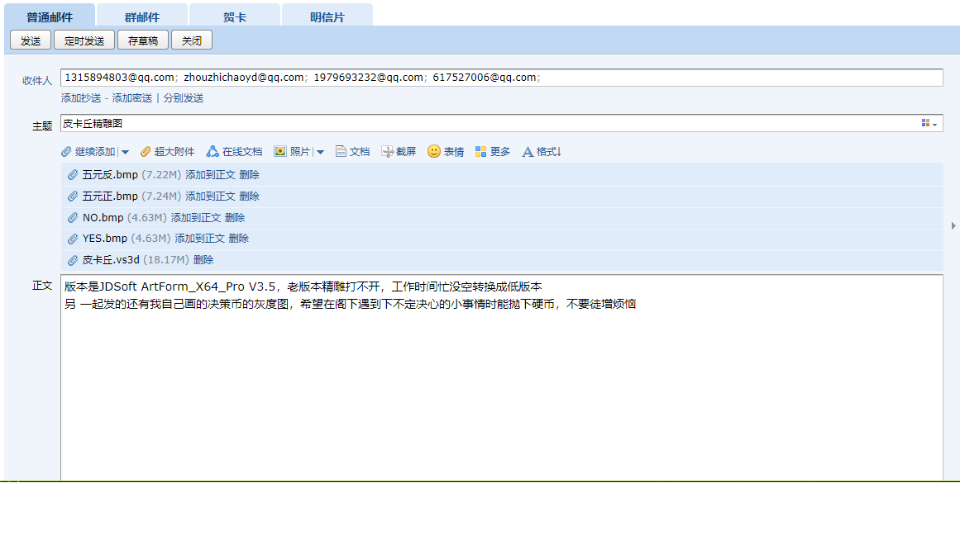960x535 pixels.
Task: Switch to the 明信片 tab
Action: (327, 16)
